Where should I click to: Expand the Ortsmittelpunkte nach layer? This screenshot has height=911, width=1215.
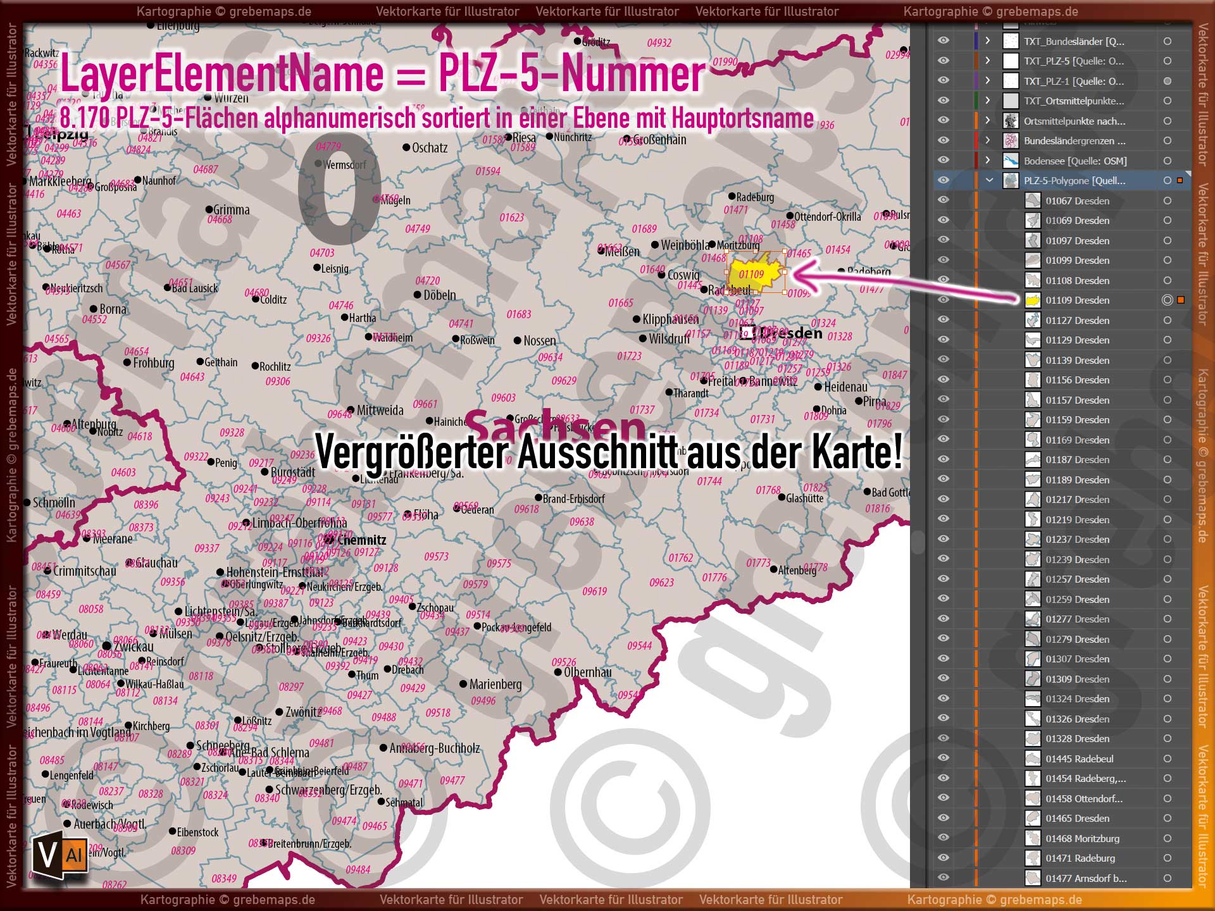pyautogui.click(x=989, y=121)
